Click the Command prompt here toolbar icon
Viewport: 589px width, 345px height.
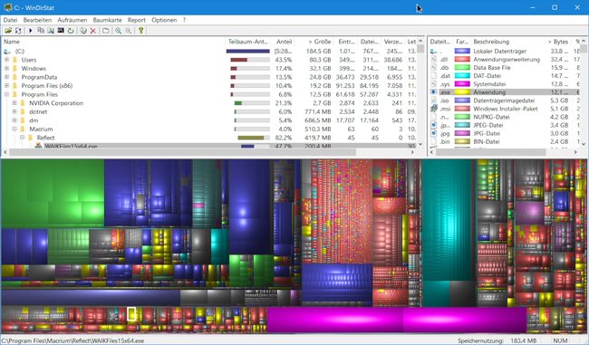pyautogui.click(x=61, y=31)
